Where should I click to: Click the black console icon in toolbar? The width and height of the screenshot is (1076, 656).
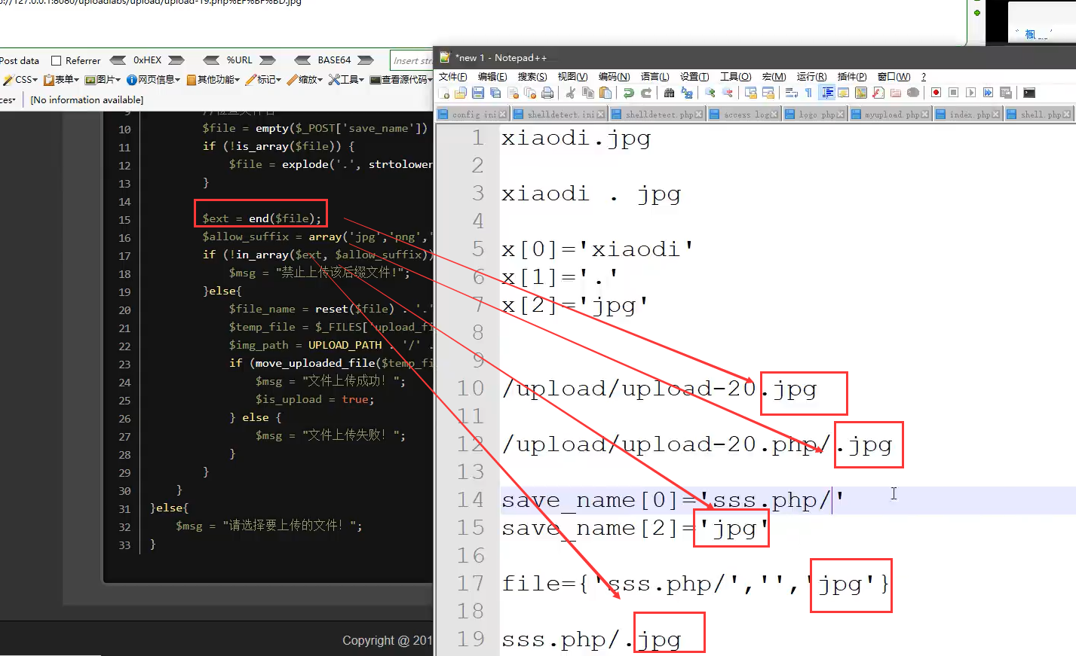click(1029, 93)
